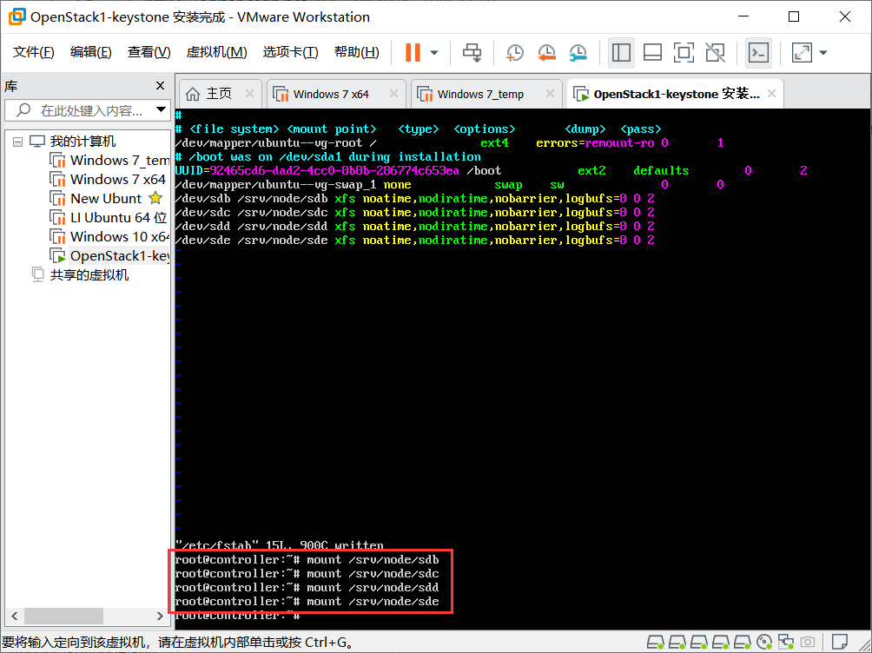
Task: Open the snapshot manager
Action: 578,53
